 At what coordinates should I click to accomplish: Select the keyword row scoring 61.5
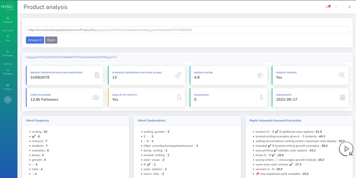(289, 132)
